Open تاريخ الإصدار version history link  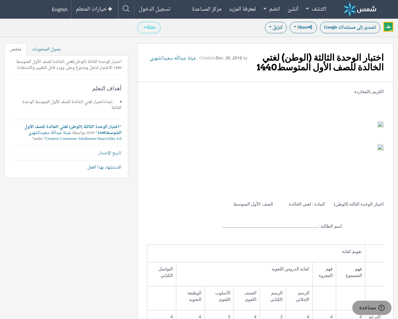[110, 153]
